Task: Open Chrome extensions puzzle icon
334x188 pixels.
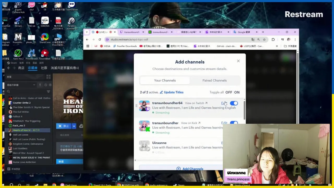Action: [x=273, y=39]
